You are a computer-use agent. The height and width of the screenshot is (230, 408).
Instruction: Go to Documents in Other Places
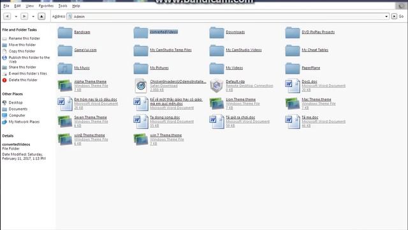point(18,109)
